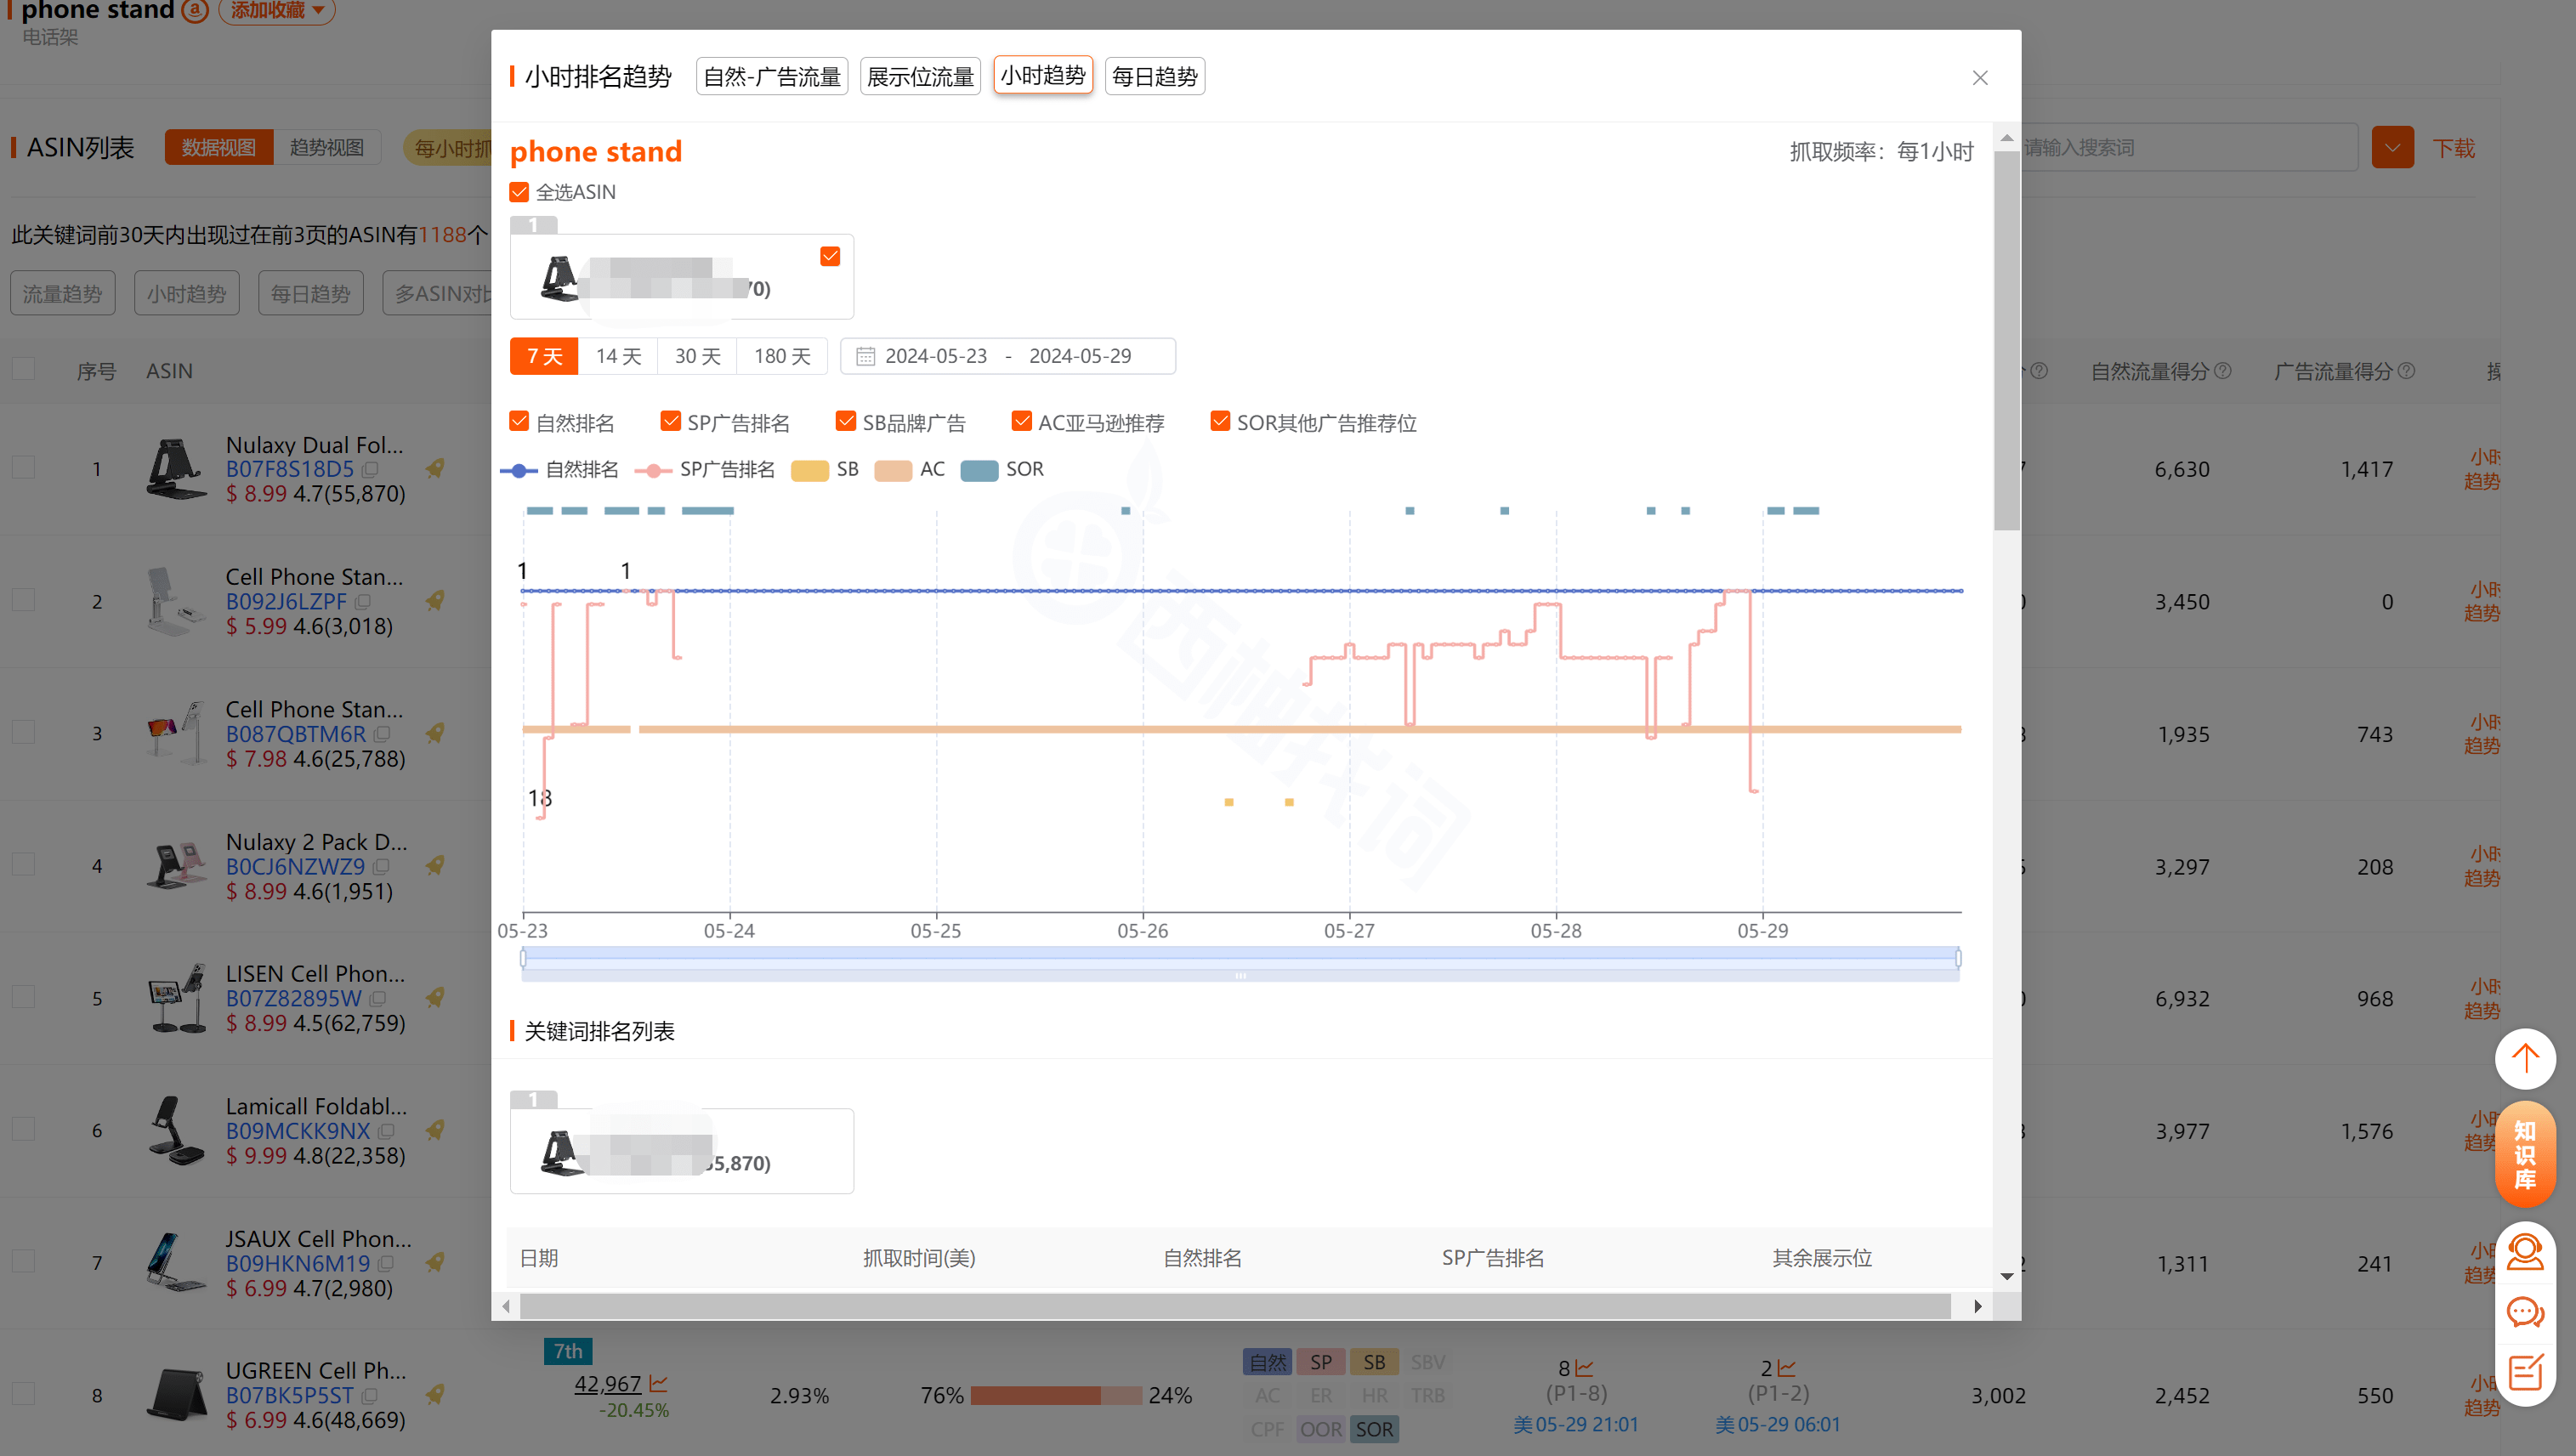Click background 每日趋势 button

(x=310, y=293)
